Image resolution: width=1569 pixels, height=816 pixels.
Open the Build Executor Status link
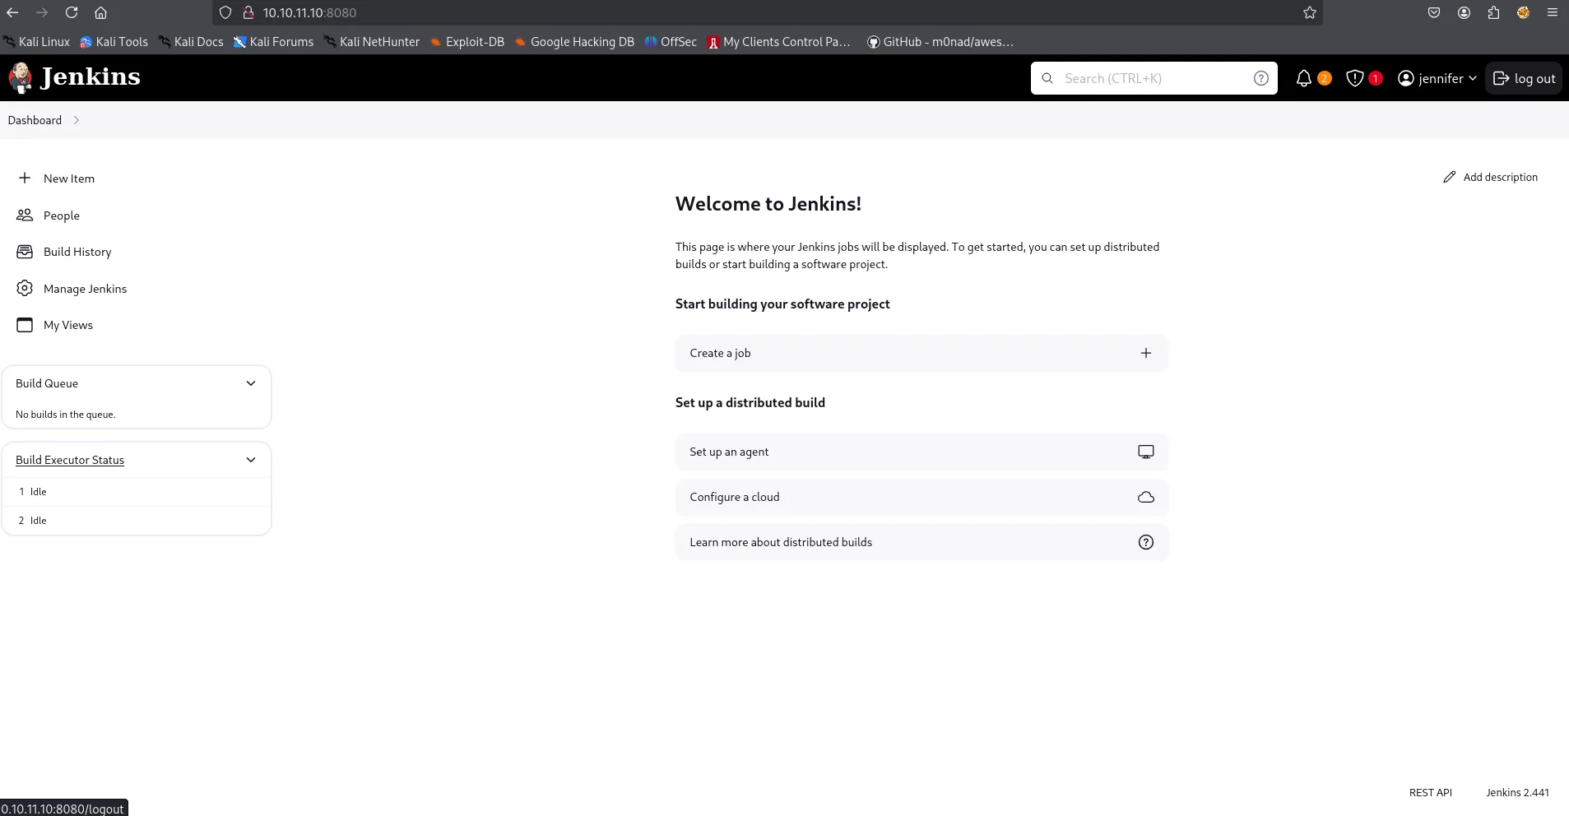point(70,460)
